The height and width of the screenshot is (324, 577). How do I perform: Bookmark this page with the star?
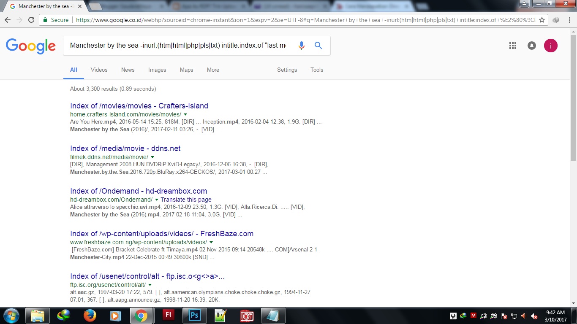tap(542, 20)
